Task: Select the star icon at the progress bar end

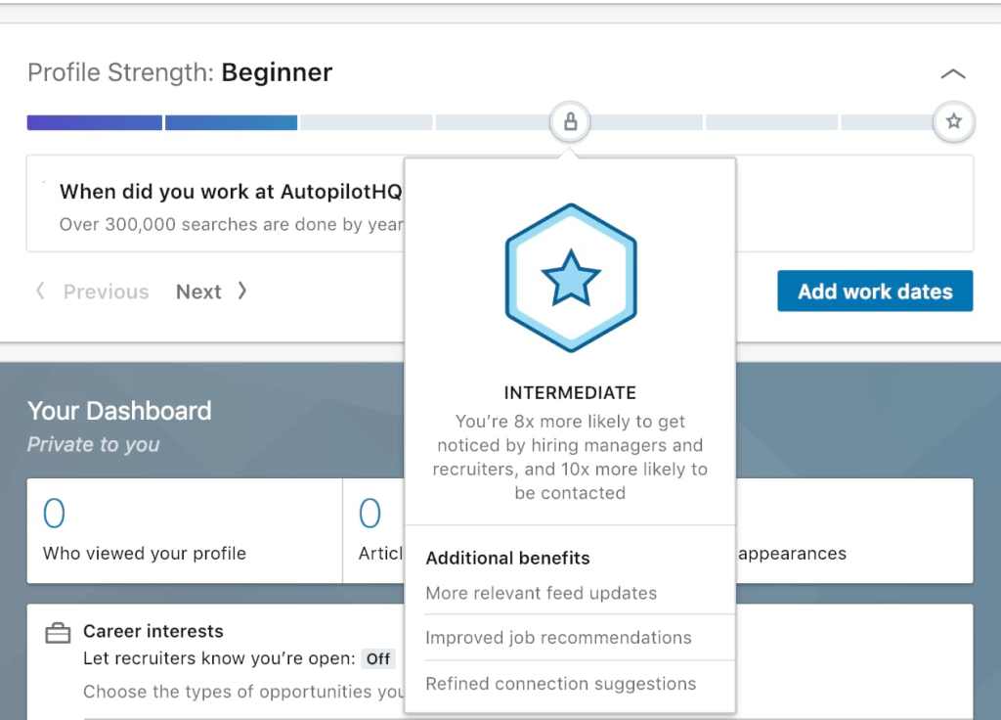Action: point(953,121)
